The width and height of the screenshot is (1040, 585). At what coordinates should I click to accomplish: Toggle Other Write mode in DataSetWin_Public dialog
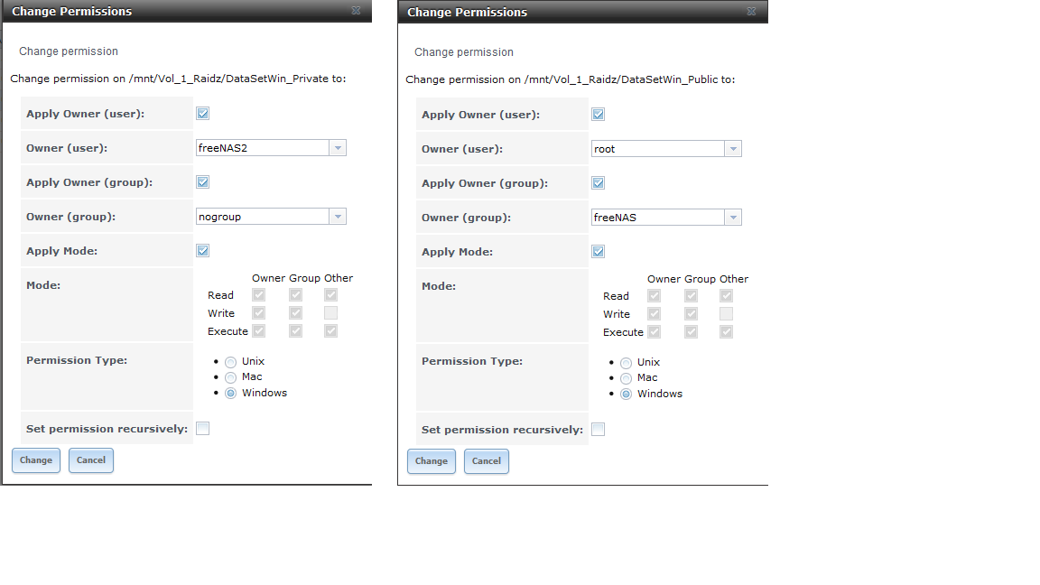click(x=726, y=313)
